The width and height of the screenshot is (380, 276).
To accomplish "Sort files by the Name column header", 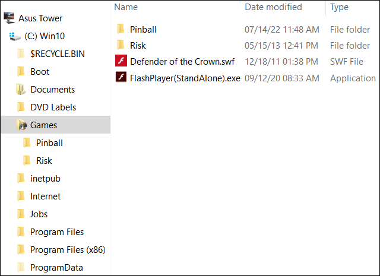I will tap(126, 7).
